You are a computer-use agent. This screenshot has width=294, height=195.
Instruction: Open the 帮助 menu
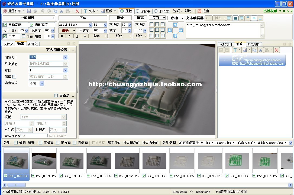[189, 11]
